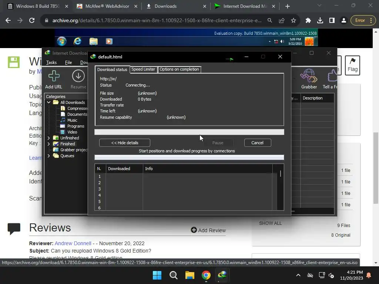Open the Tasks menu in IDM

(x=51, y=62)
